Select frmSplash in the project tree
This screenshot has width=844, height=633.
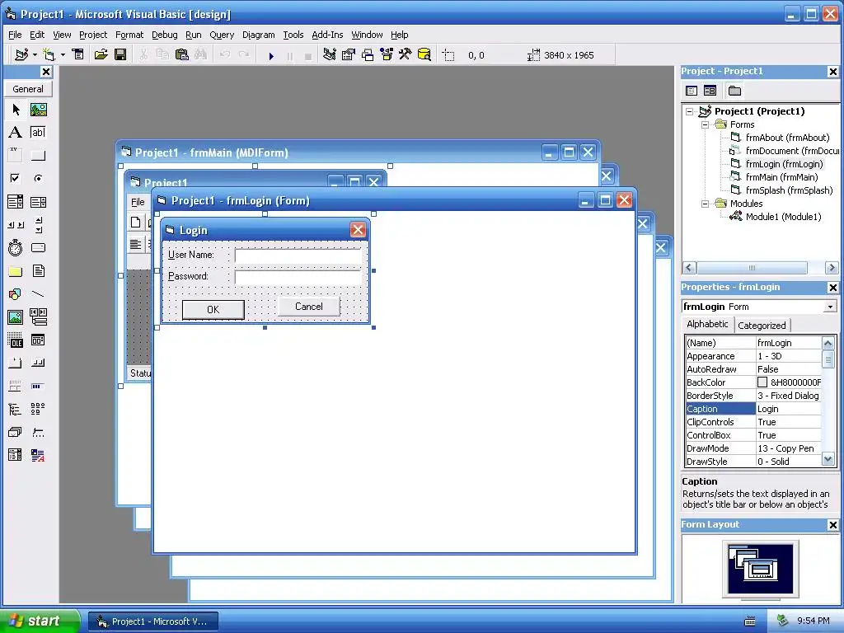coord(789,190)
